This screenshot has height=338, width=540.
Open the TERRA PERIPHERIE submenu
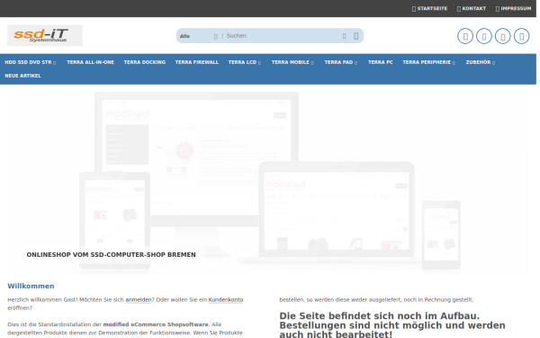coord(429,62)
